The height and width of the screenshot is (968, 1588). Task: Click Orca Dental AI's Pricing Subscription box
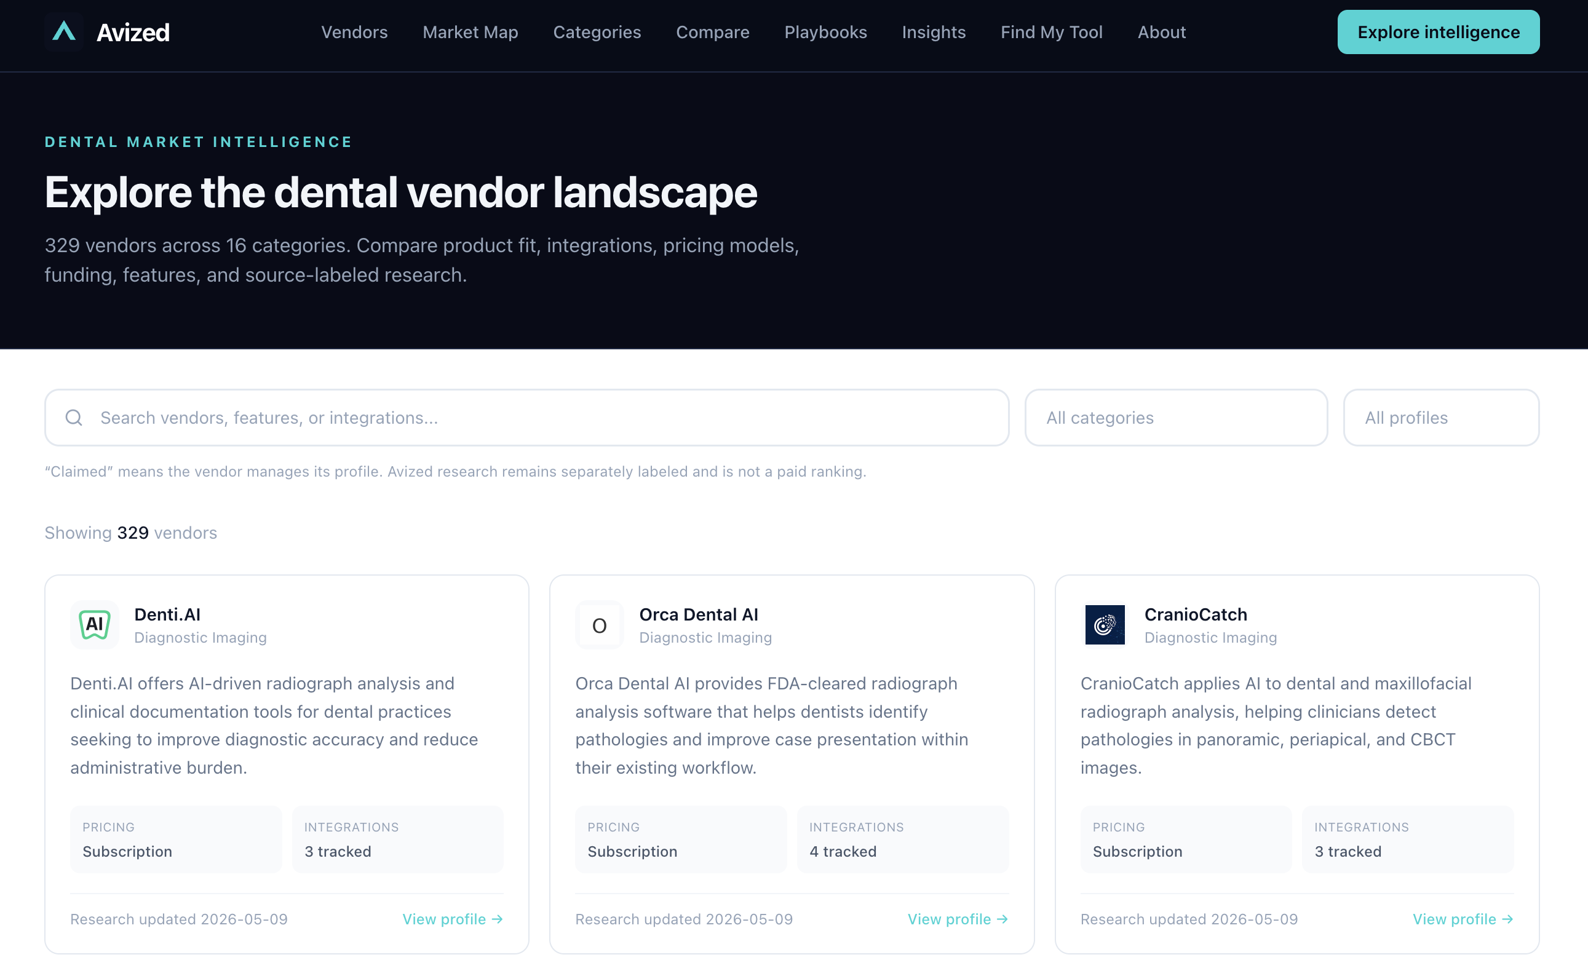[681, 839]
